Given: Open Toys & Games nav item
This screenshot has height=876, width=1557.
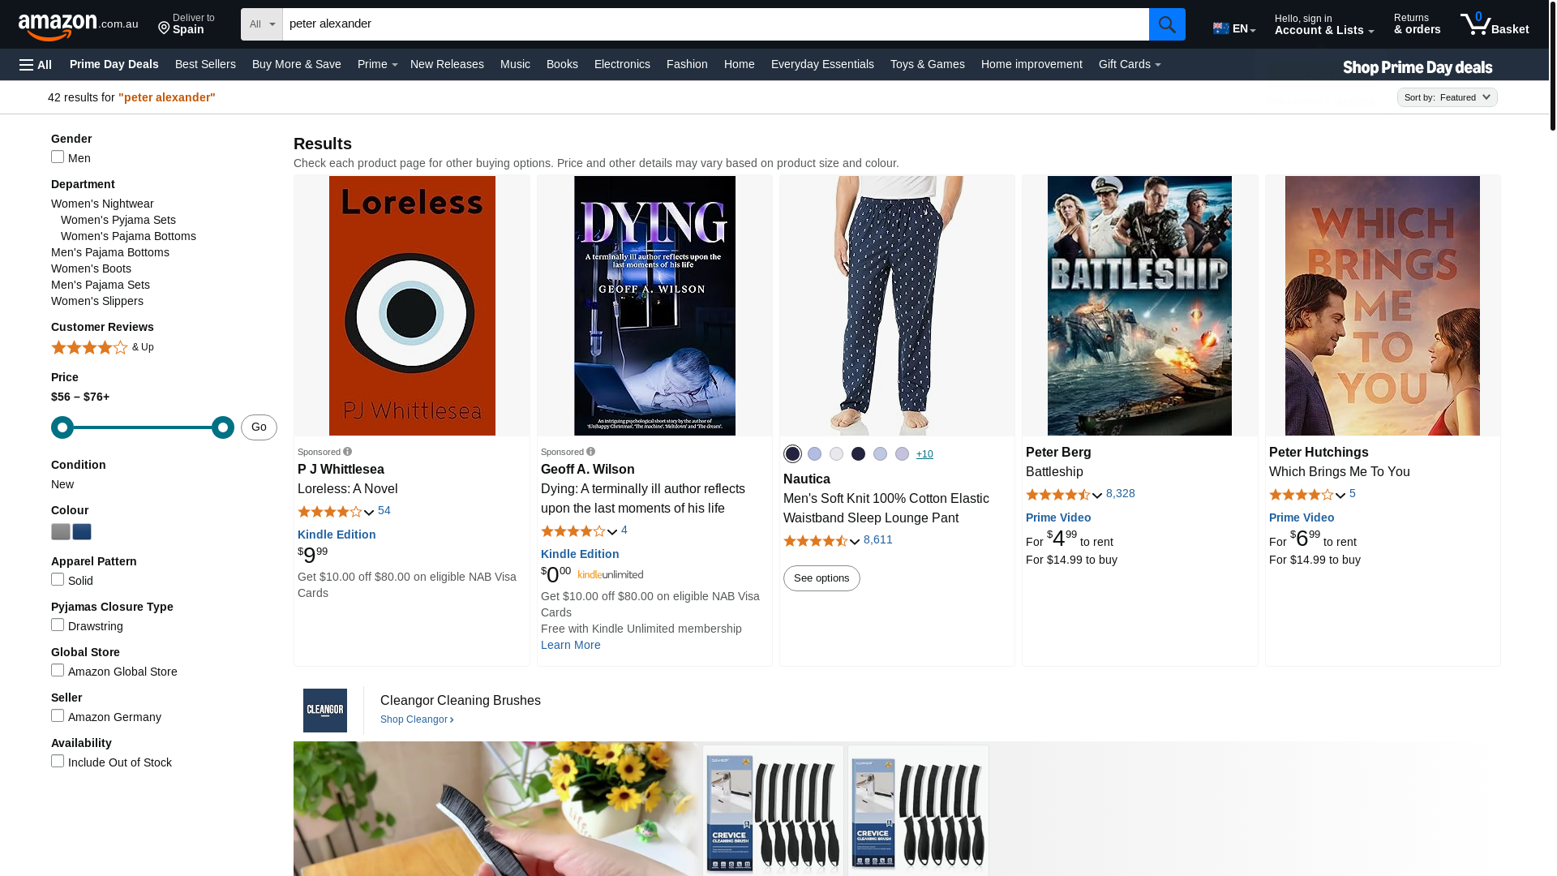Looking at the screenshot, I should point(927,64).
